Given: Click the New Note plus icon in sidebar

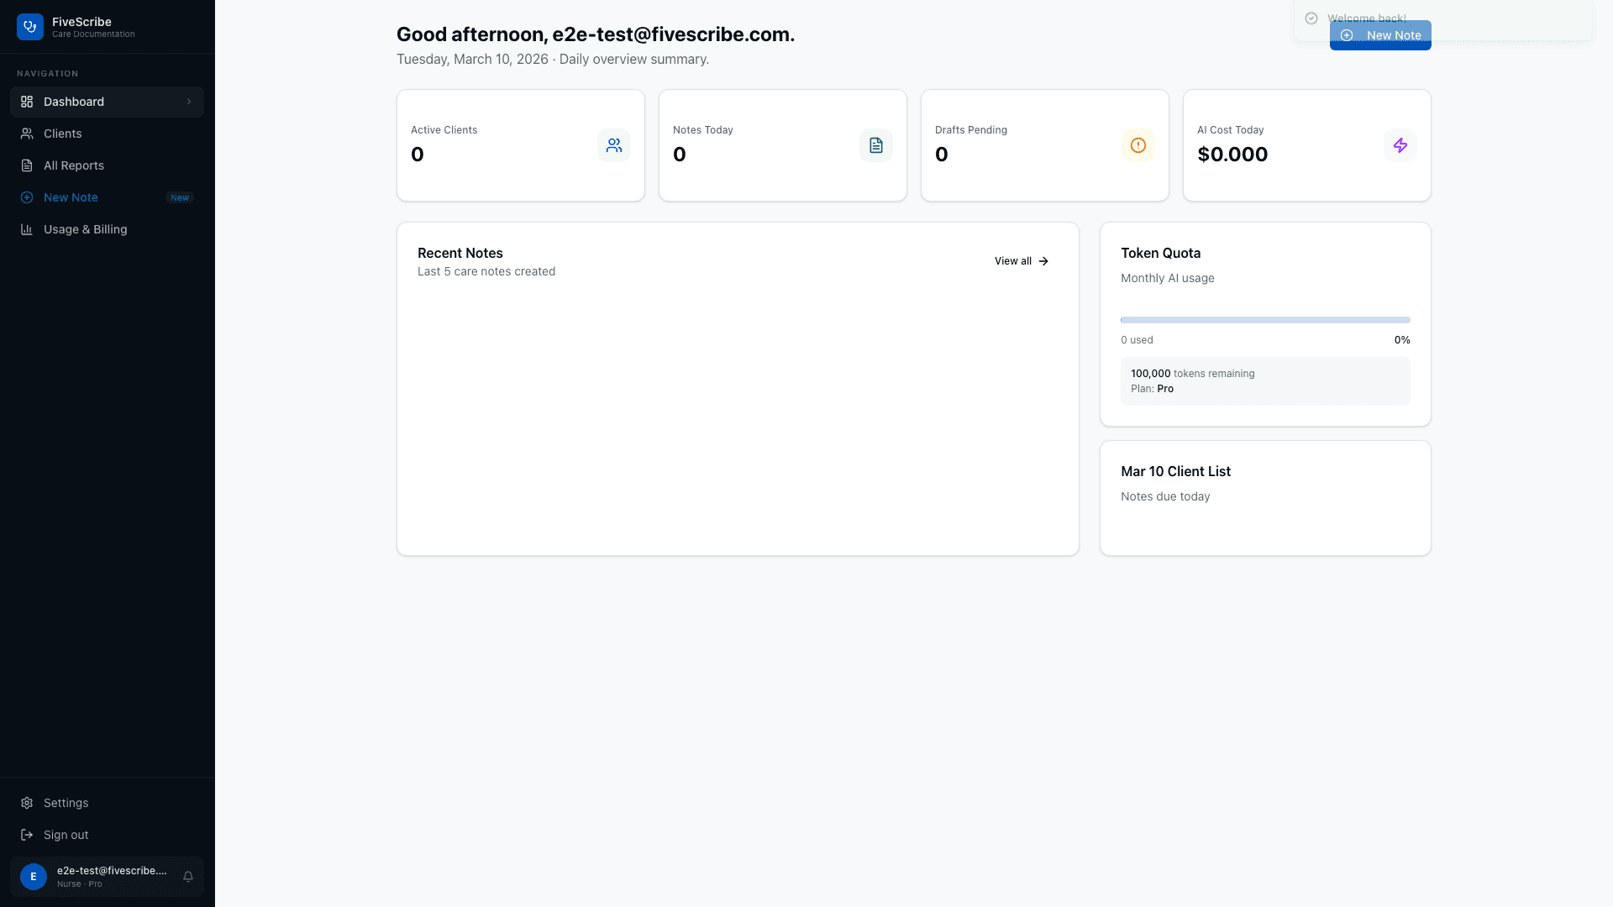Looking at the screenshot, I should 26,197.
